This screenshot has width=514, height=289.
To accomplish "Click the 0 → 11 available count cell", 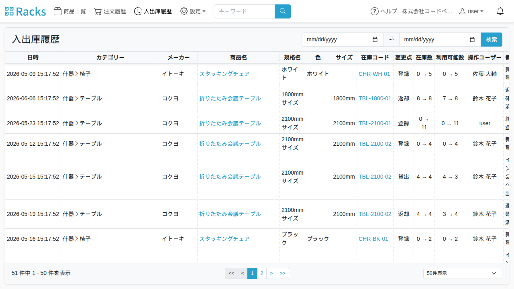I will point(450,123).
